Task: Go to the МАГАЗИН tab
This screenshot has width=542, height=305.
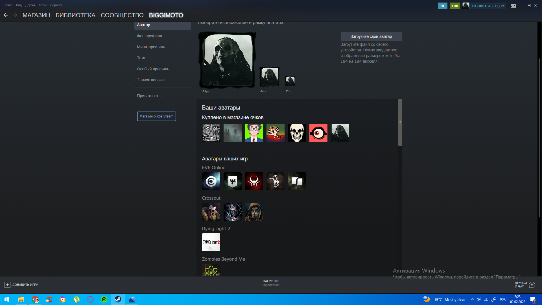Action: [x=36, y=15]
